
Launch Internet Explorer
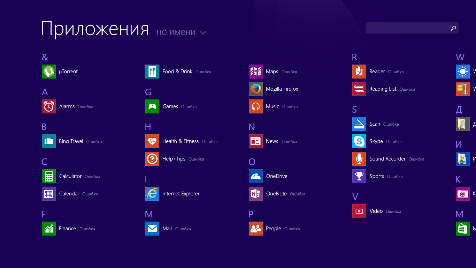152,194
